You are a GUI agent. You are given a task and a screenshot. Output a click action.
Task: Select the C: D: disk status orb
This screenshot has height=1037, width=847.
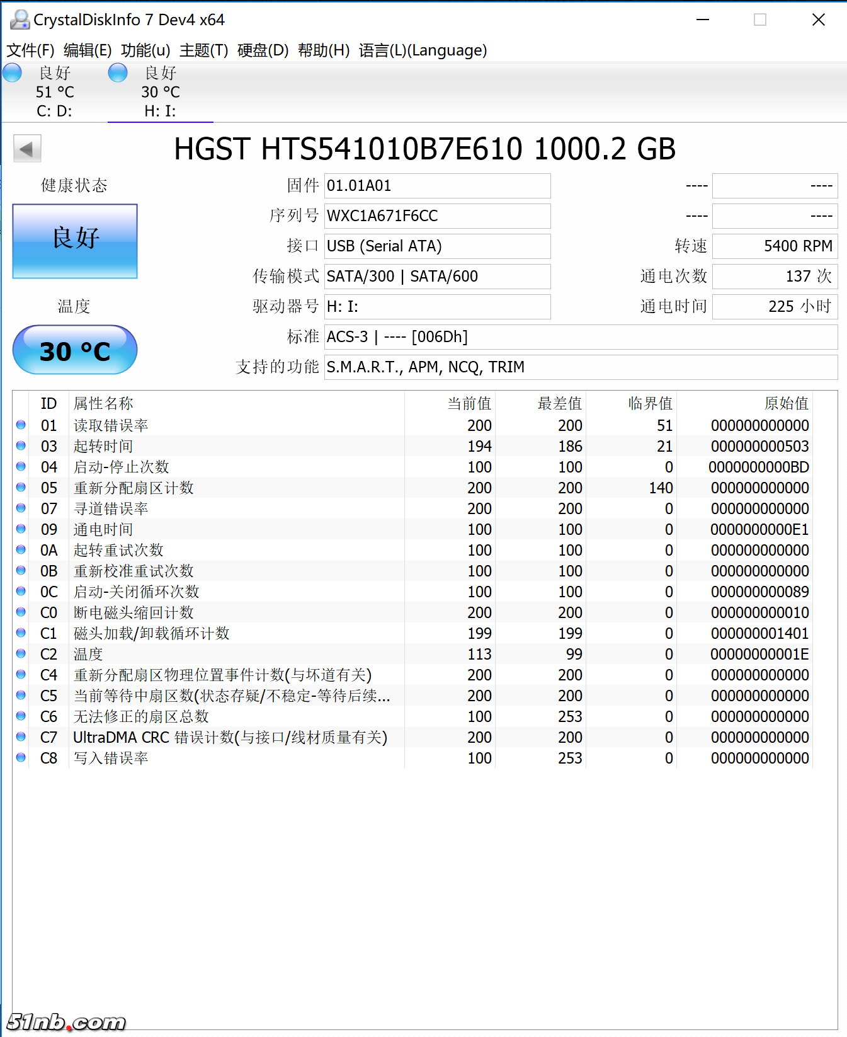coord(13,73)
